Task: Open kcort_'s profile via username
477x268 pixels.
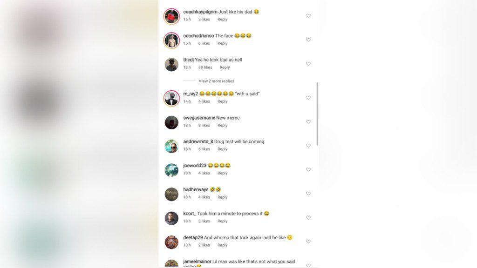Action: [x=190, y=214]
